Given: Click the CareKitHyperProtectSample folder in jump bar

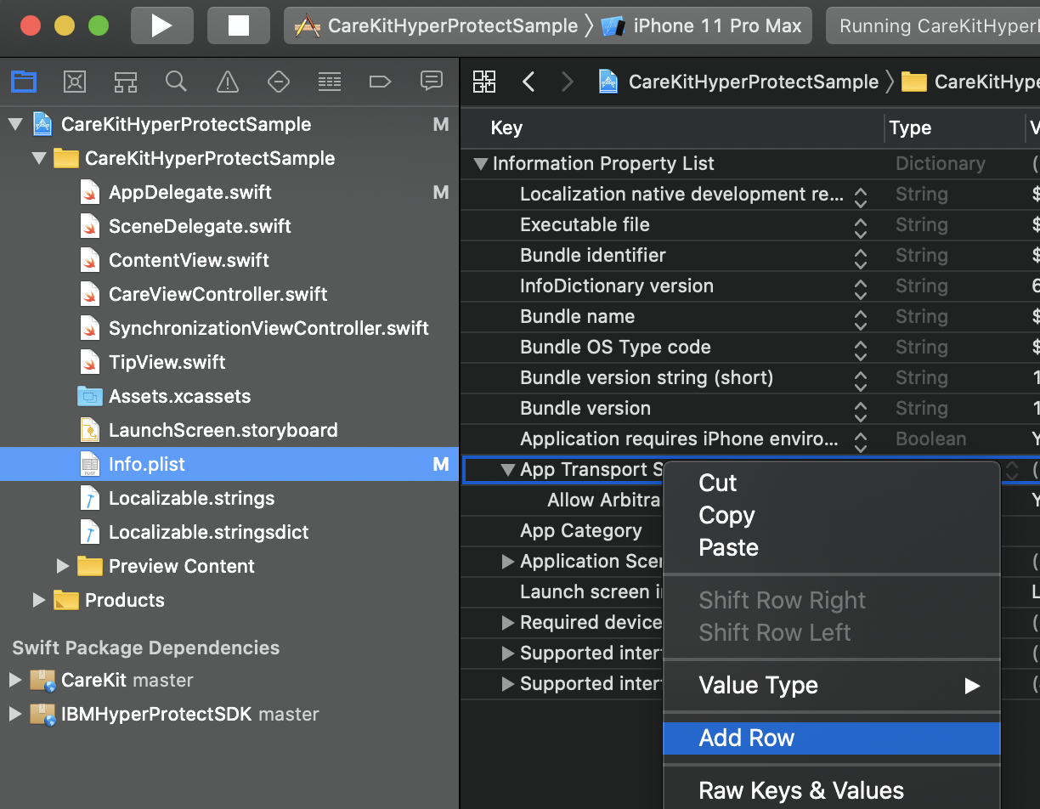Looking at the screenshot, I should pos(970,82).
